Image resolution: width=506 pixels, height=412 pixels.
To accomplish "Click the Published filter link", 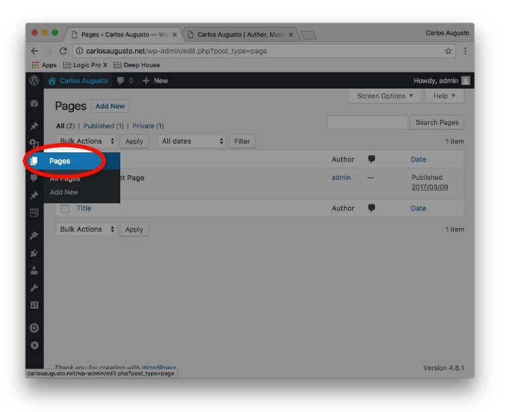I will point(99,126).
